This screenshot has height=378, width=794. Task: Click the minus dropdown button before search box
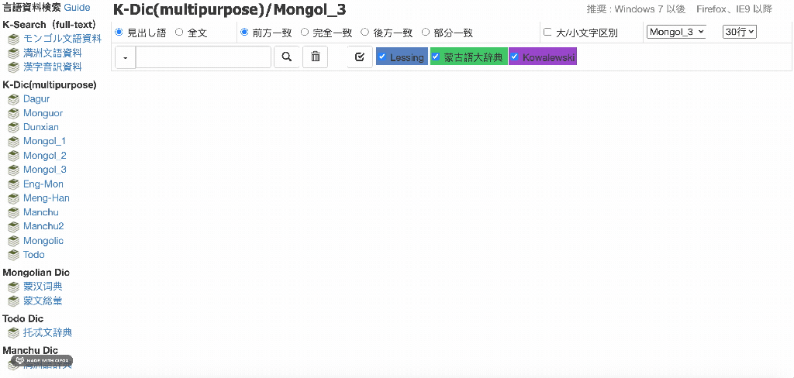(x=125, y=57)
